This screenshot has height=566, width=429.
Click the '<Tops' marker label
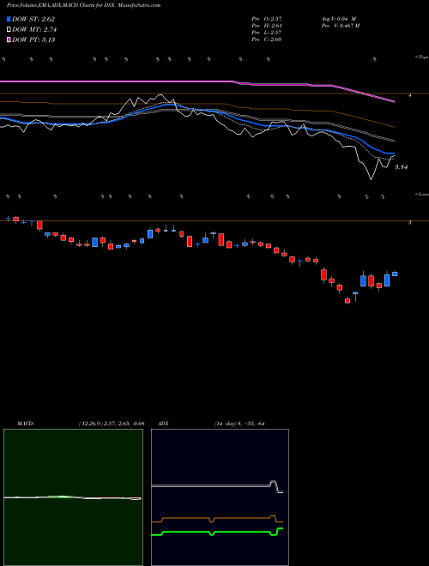[421, 57]
